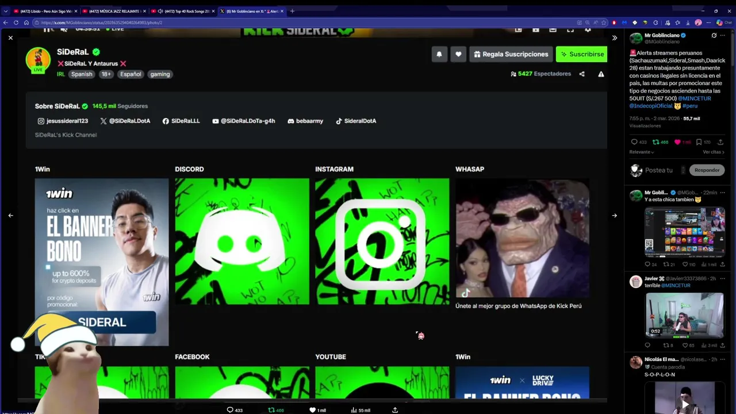This screenshot has height=414, width=736.
Task: Click the warning report triangle icon
Action: pyautogui.click(x=601, y=74)
